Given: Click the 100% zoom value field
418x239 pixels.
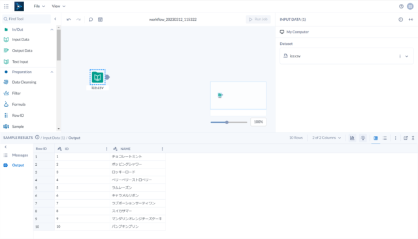Looking at the screenshot, I should coord(258,121).
